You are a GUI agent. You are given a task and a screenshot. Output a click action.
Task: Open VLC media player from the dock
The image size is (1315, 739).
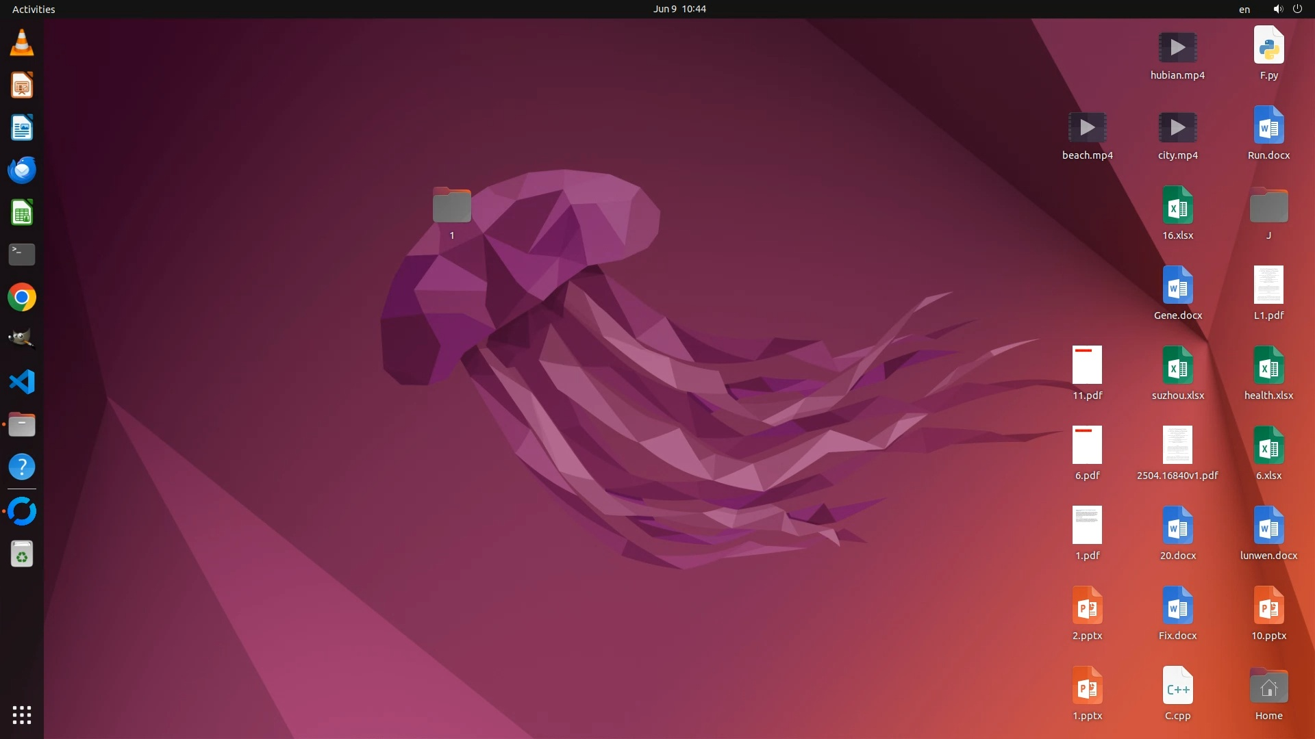click(x=22, y=43)
